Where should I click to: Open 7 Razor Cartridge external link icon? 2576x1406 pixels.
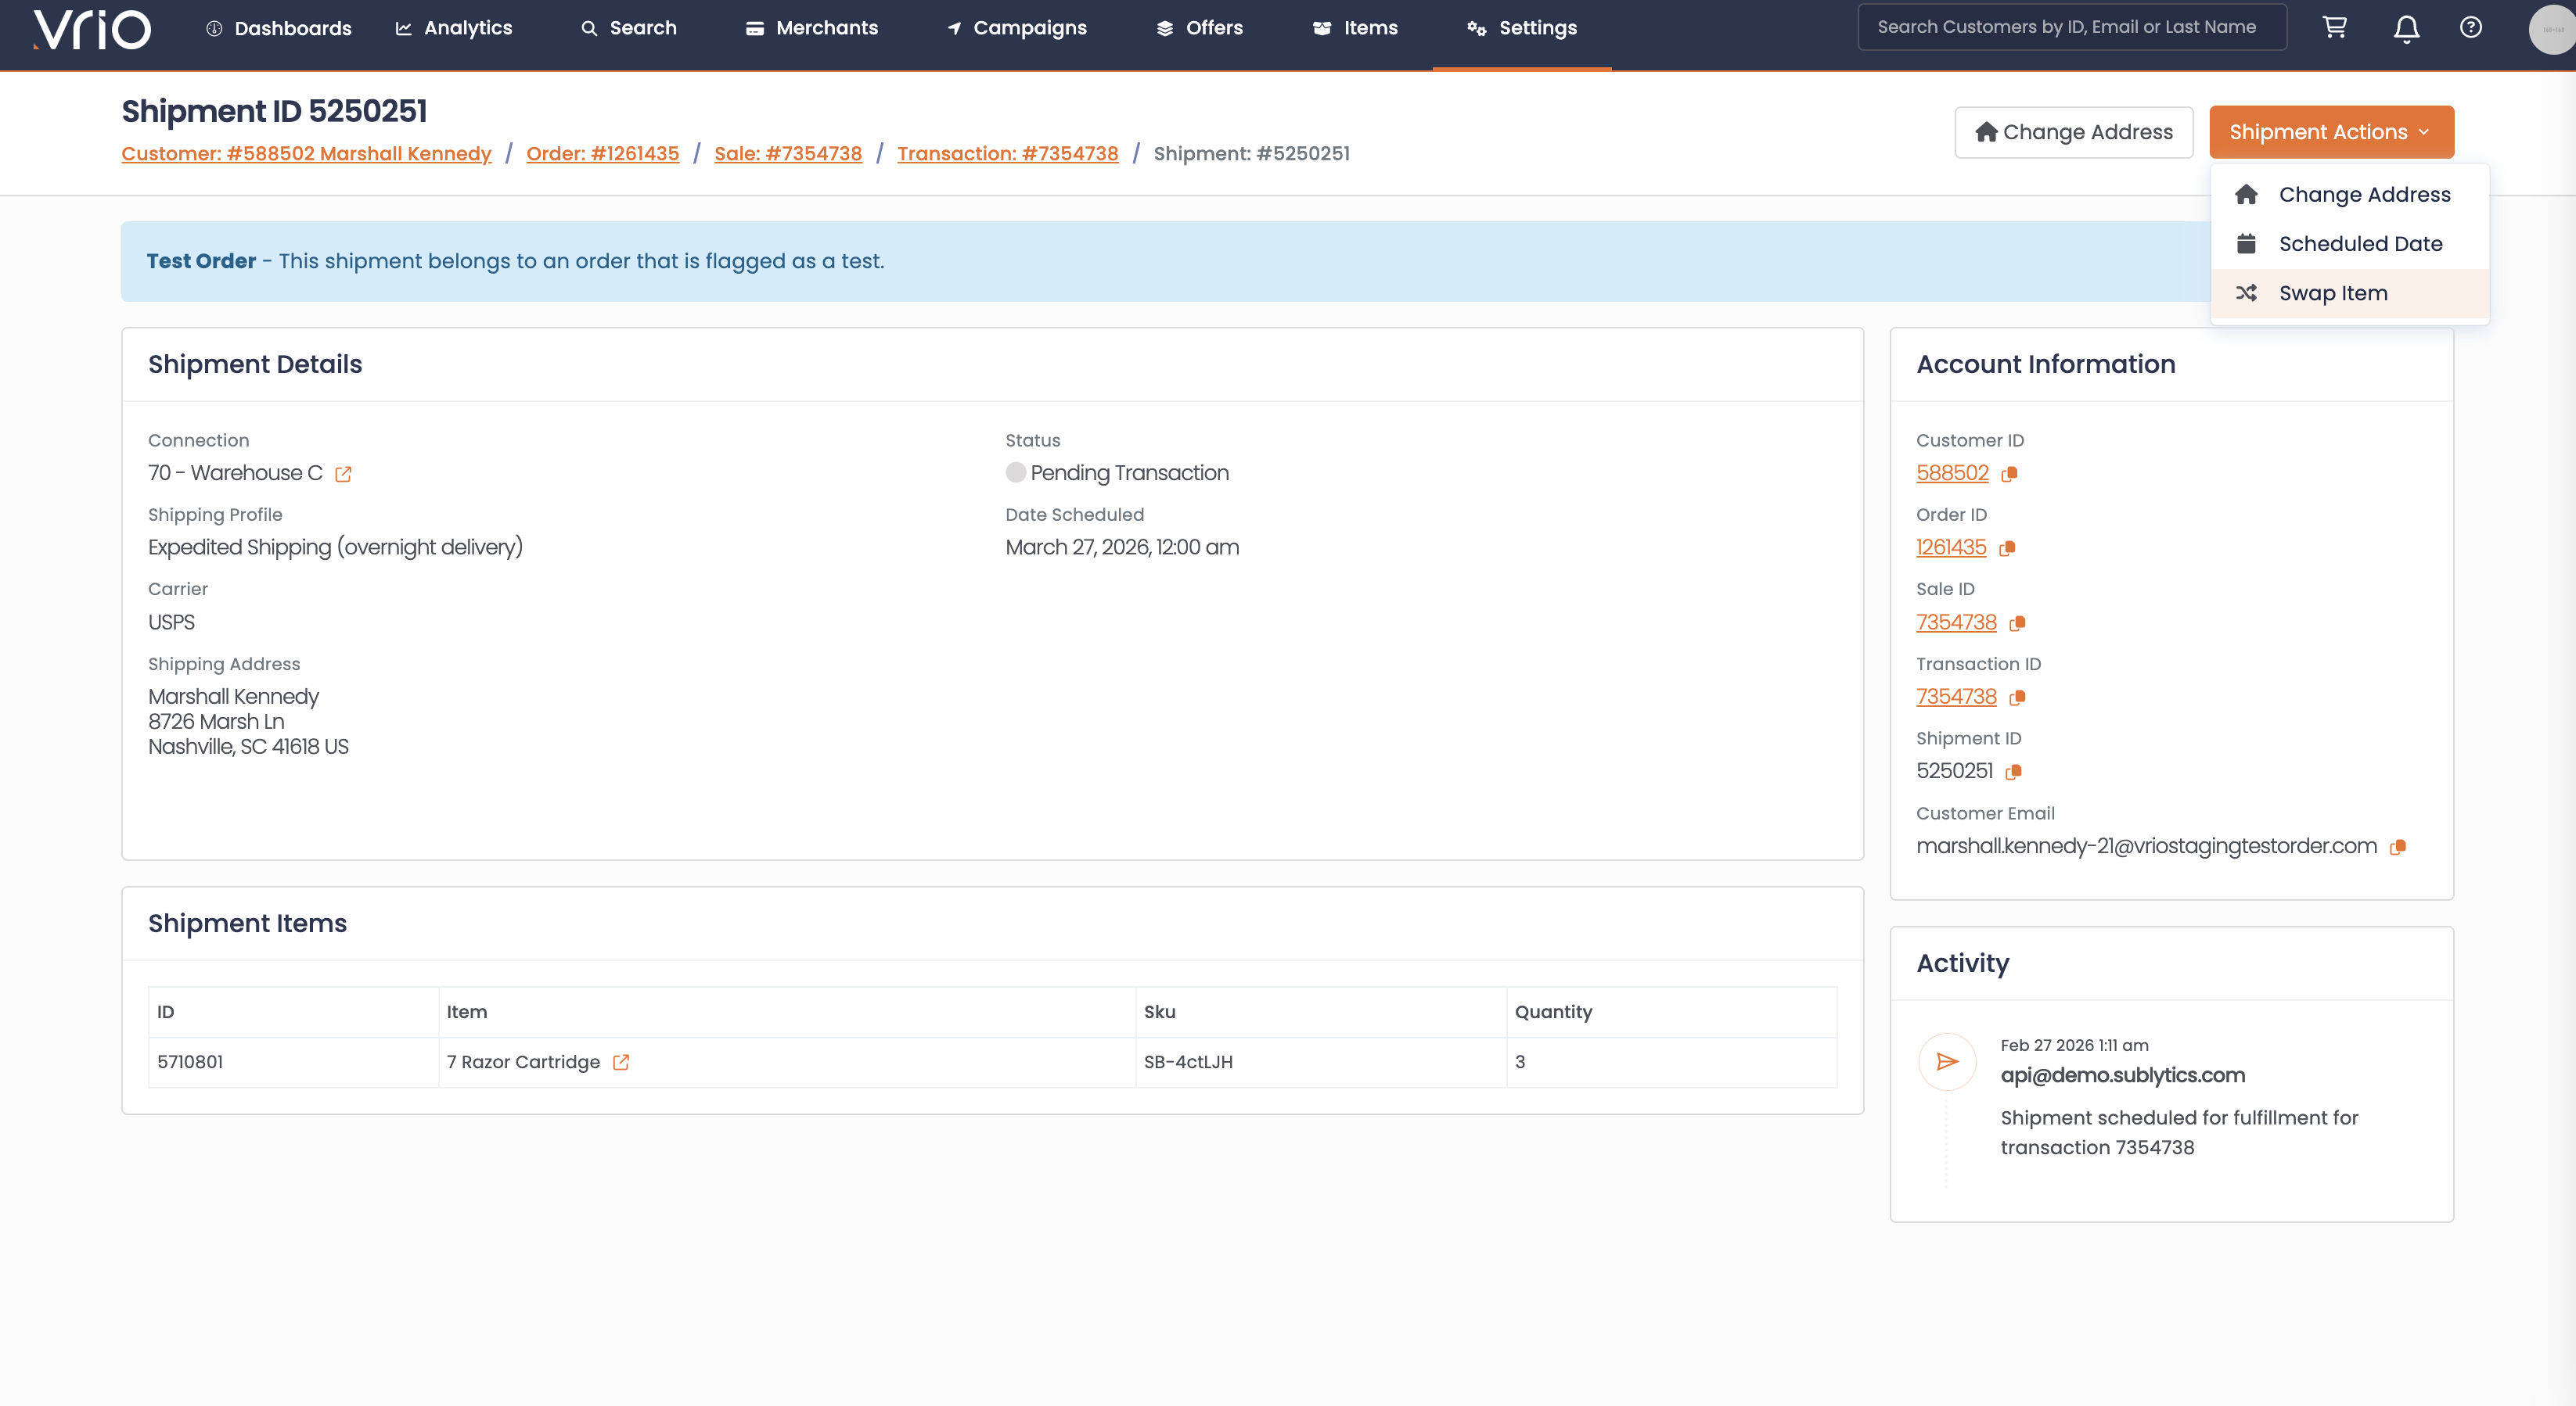621,1062
